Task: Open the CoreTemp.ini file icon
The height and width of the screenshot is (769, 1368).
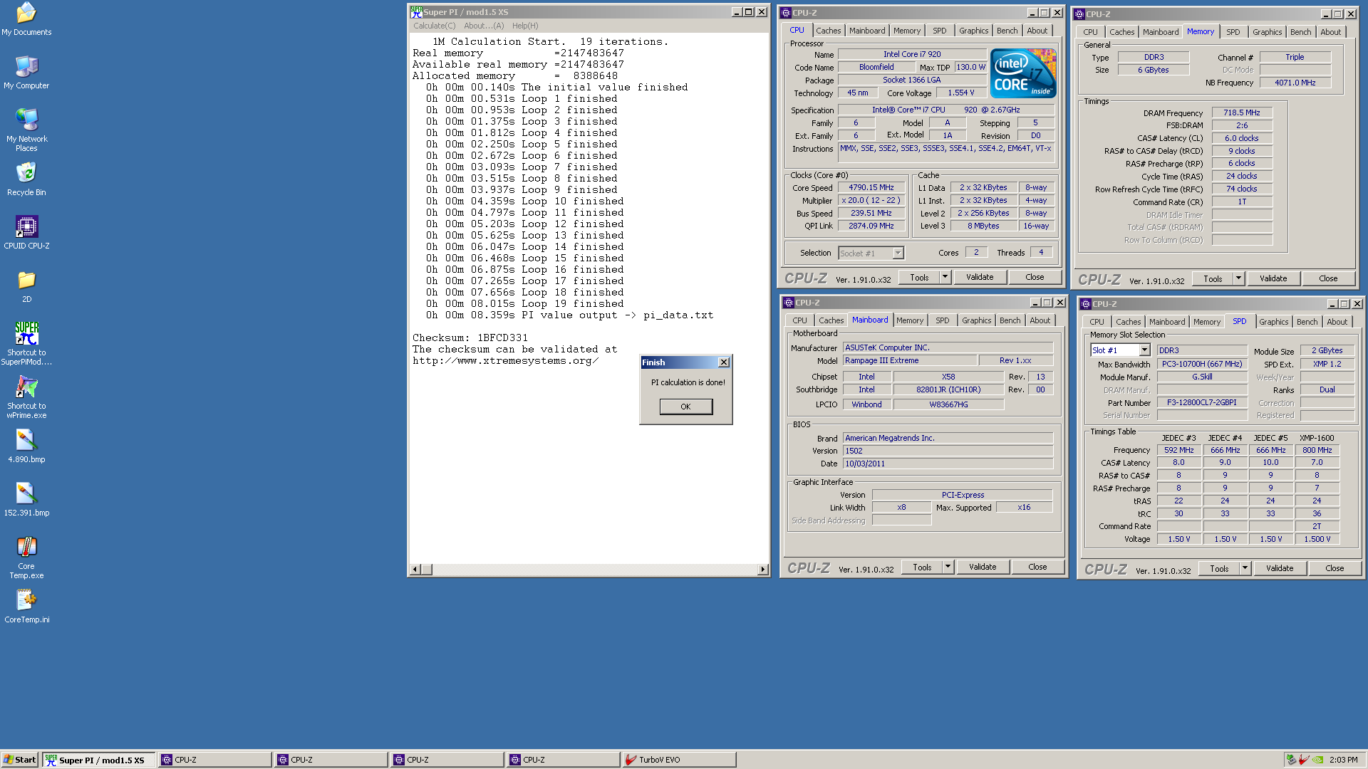Action: [26, 607]
